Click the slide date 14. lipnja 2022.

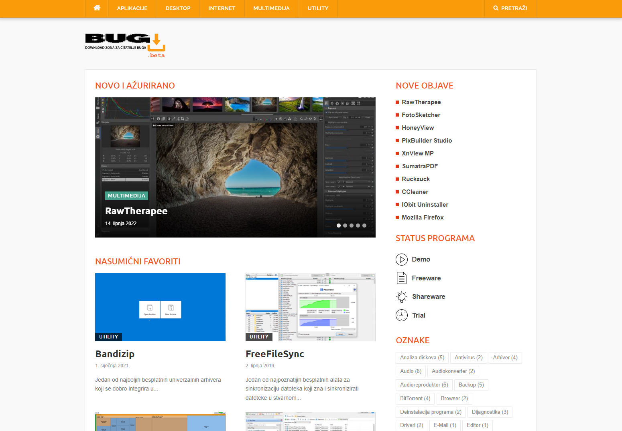tap(121, 224)
